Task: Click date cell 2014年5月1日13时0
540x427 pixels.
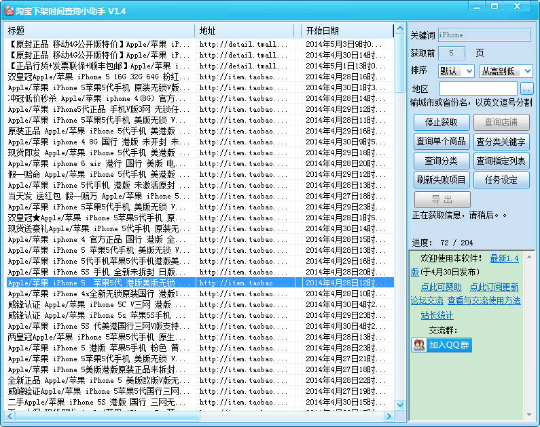Action: (346, 66)
